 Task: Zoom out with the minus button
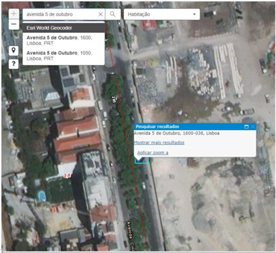14,24
